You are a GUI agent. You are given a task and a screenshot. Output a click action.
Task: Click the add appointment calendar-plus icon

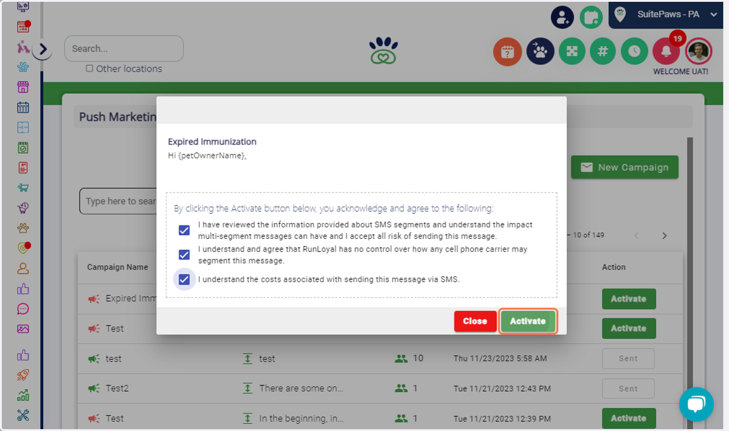pos(591,17)
